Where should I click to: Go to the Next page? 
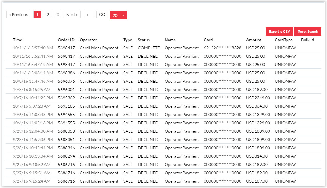point(72,15)
